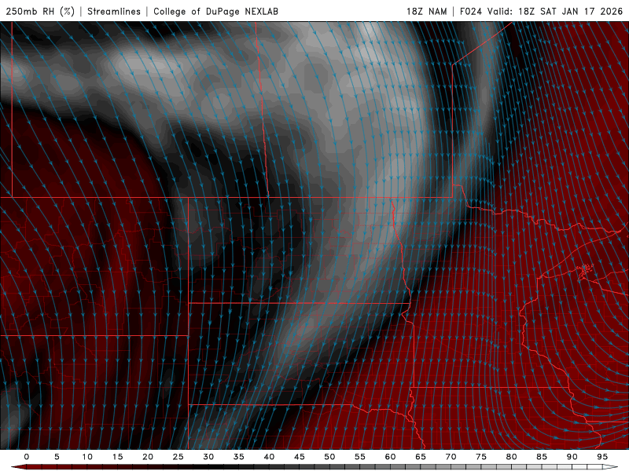Click the "Streamlines" label in header
629x471 pixels.
tap(114, 11)
